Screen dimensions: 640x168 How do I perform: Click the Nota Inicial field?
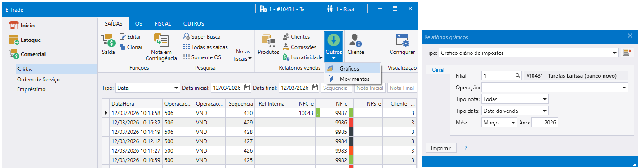(x=370, y=88)
